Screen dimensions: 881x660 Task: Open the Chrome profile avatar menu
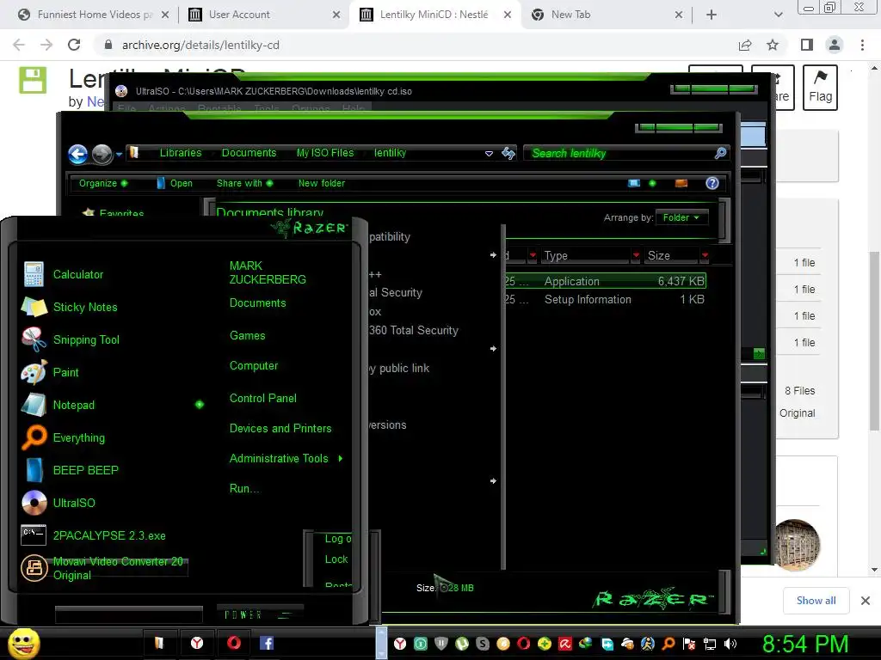point(835,45)
